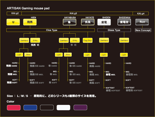
Task: Select Standard under the SHIDEN branch
Action: point(104,40)
